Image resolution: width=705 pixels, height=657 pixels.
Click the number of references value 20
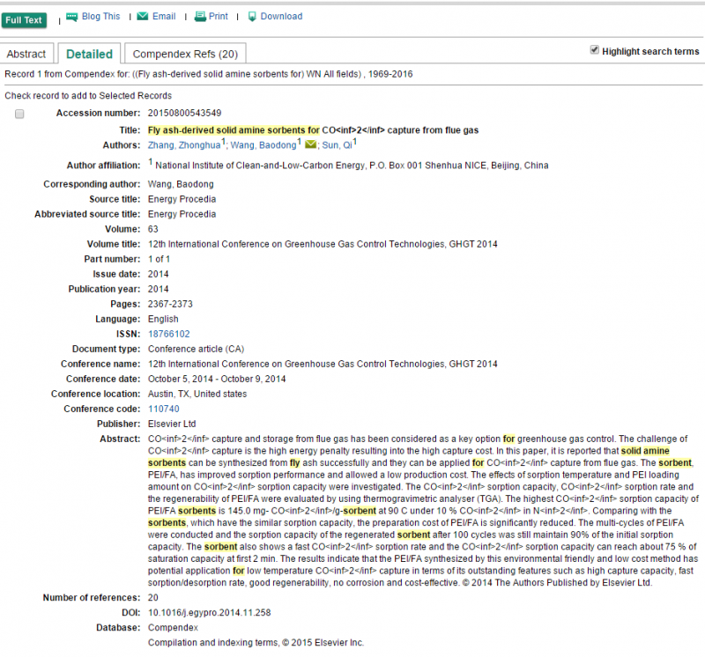point(153,598)
